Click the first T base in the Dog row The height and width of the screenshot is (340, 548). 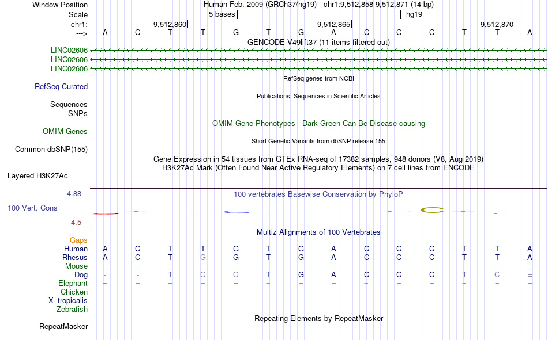pos(170,275)
